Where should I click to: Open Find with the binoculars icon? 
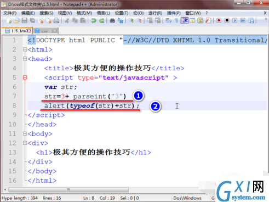coord(112,20)
